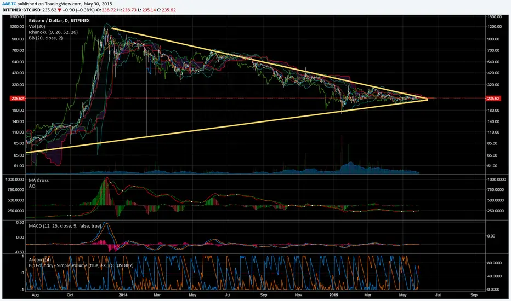Click the L:235.14 low value

[146, 10]
